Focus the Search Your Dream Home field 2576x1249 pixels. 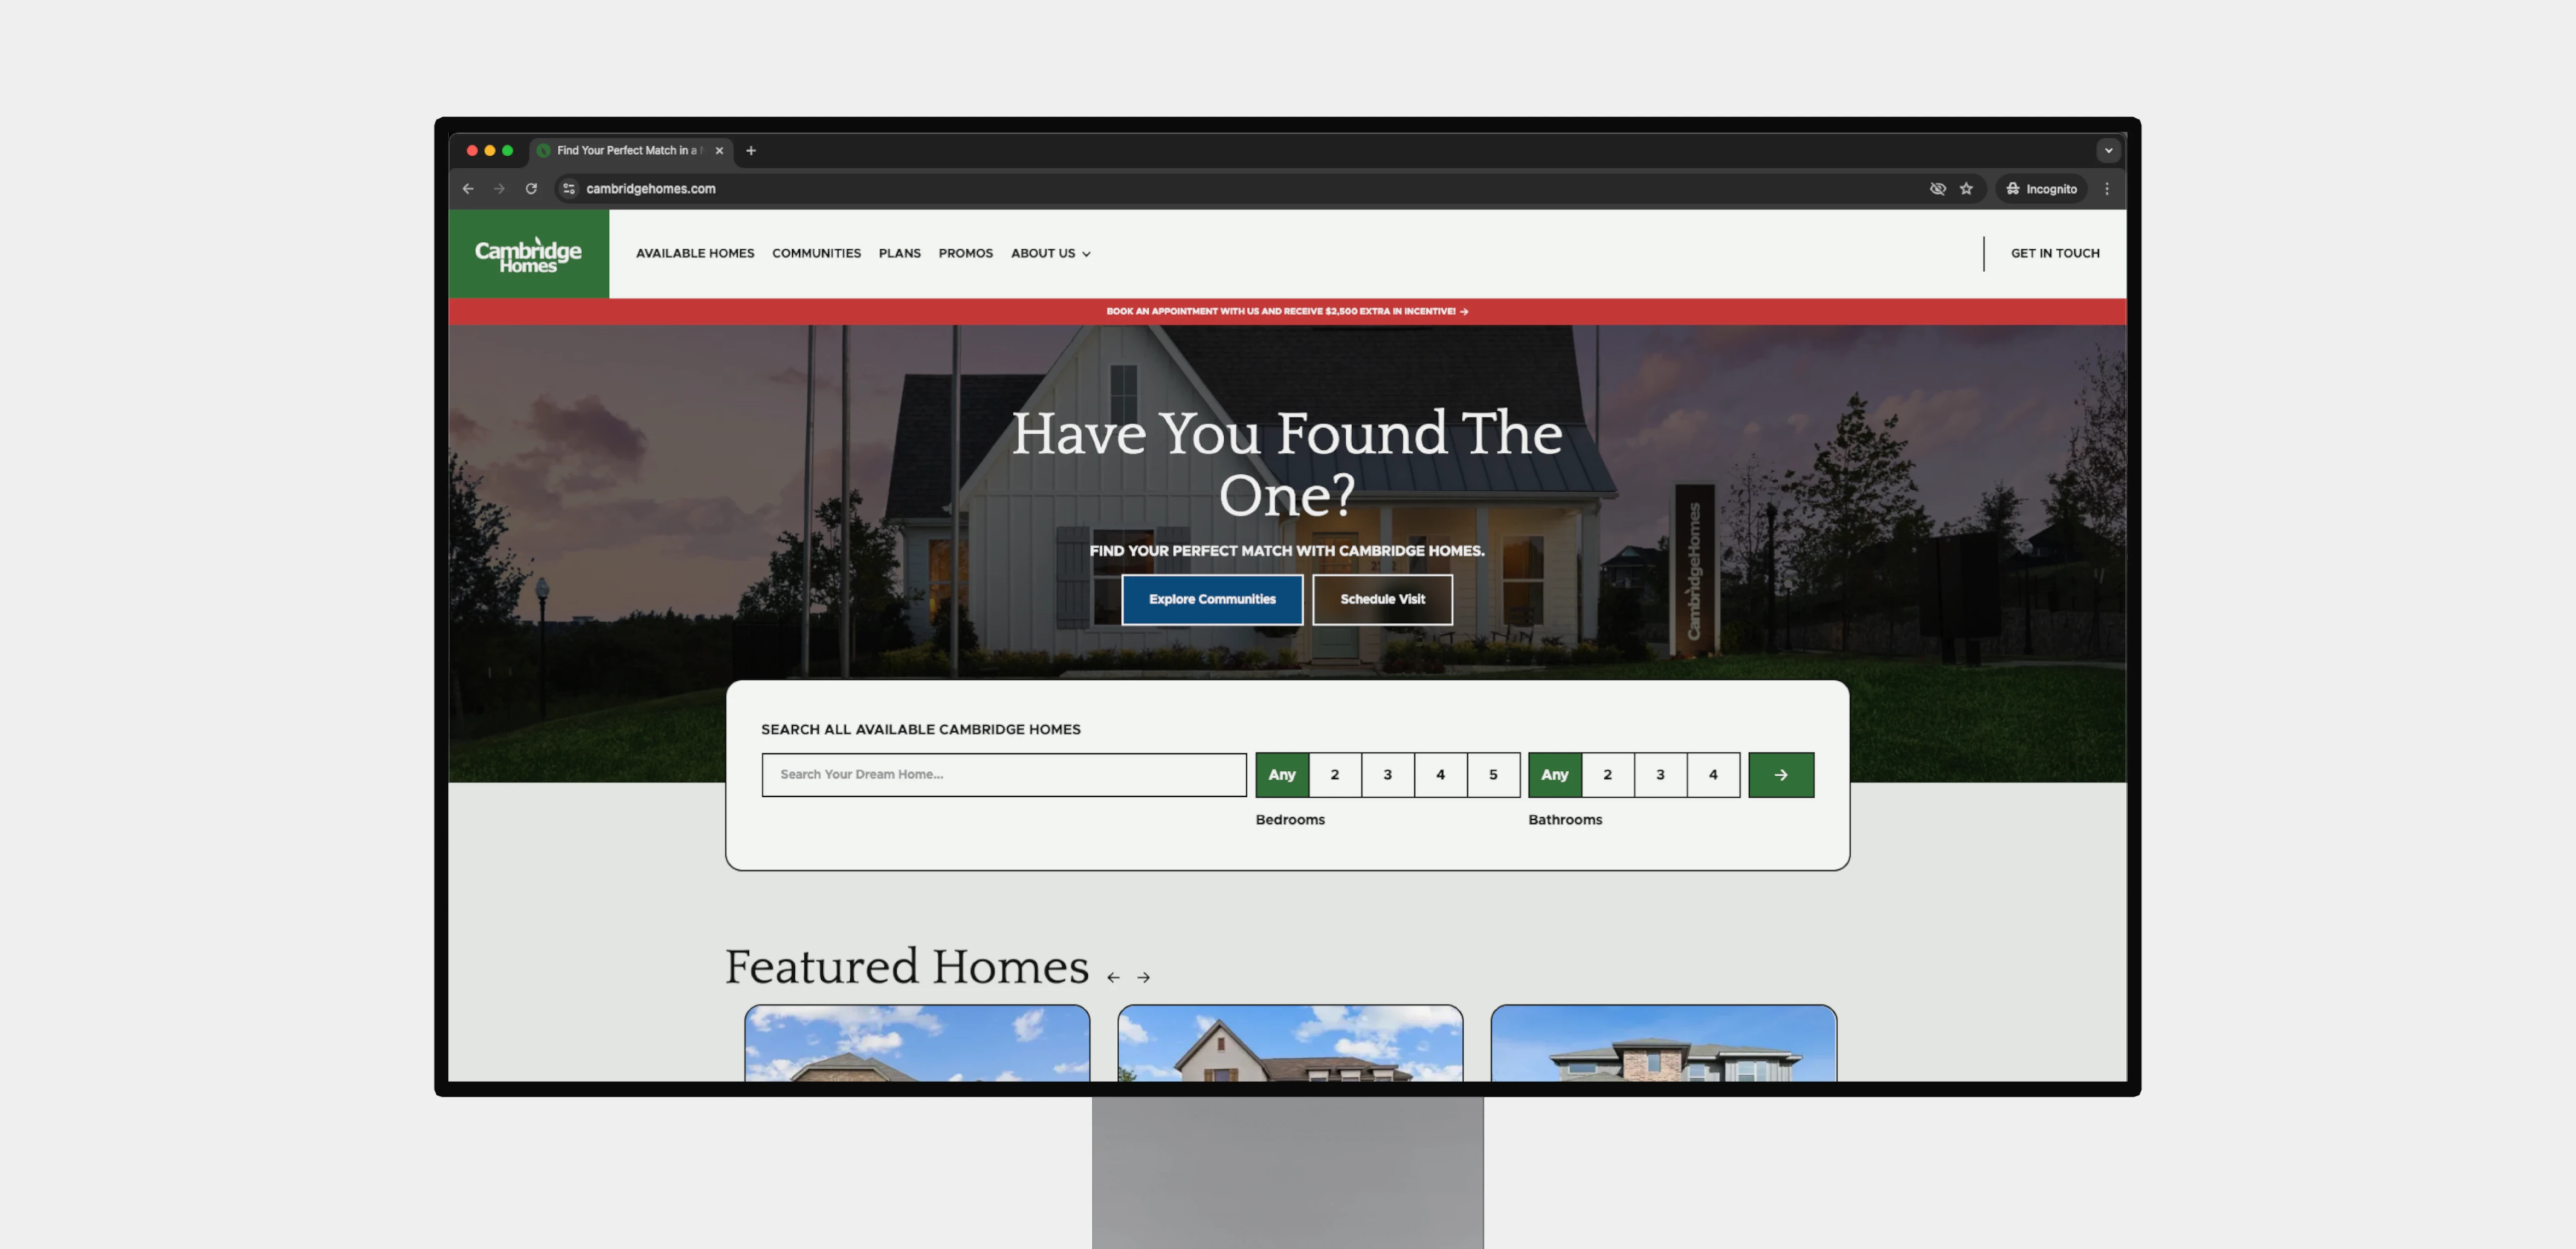point(1003,774)
